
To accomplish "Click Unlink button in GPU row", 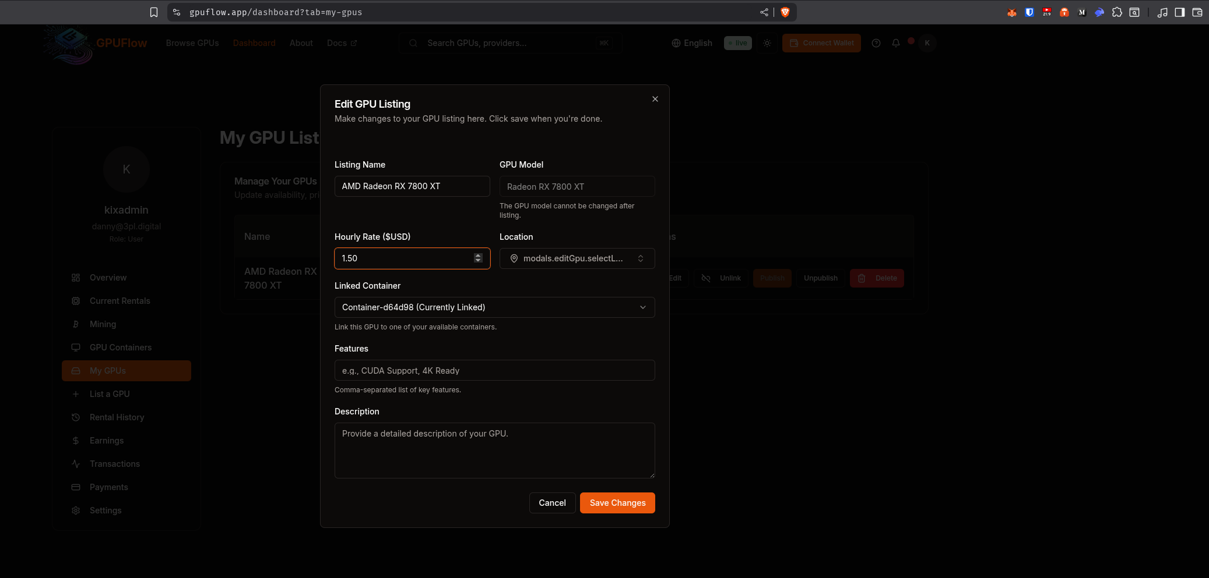I will coord(722,278).
